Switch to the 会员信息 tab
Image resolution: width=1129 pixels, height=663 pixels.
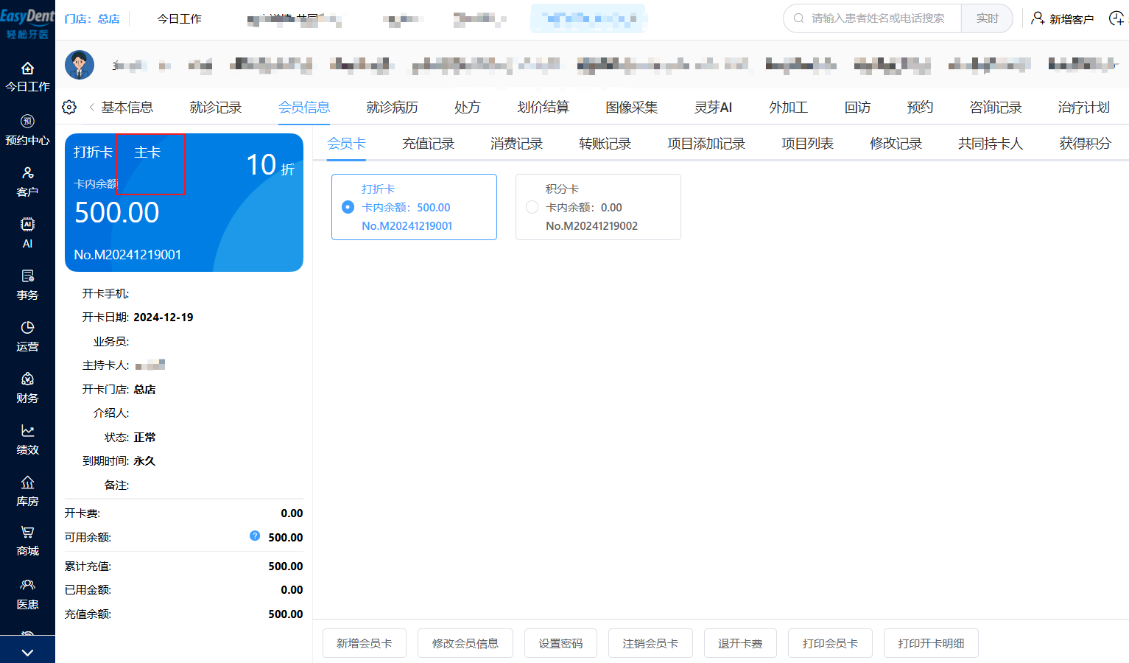tap(303, 108)
